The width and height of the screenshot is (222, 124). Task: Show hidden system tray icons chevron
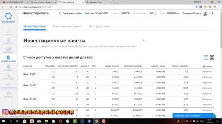(x=183, y=121)
